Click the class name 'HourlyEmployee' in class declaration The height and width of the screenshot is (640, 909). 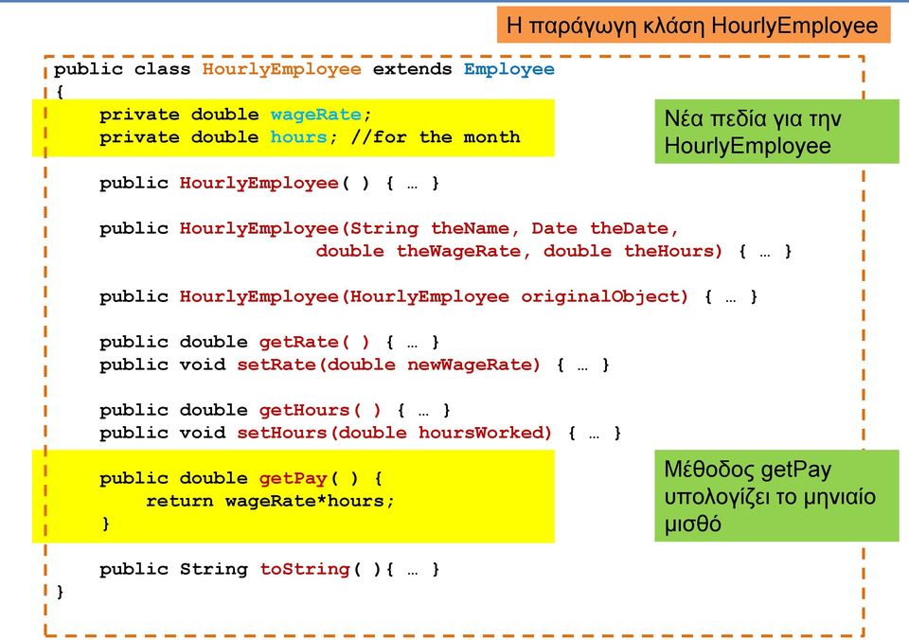click(x=282, y=69)
